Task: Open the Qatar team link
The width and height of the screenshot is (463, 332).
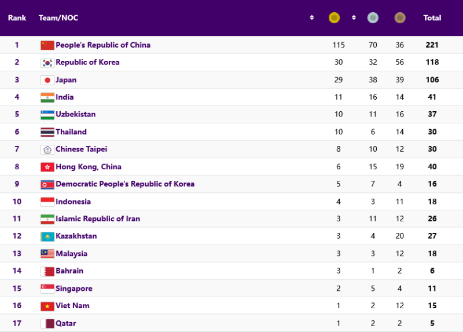Action: click(x=66, y=323)
